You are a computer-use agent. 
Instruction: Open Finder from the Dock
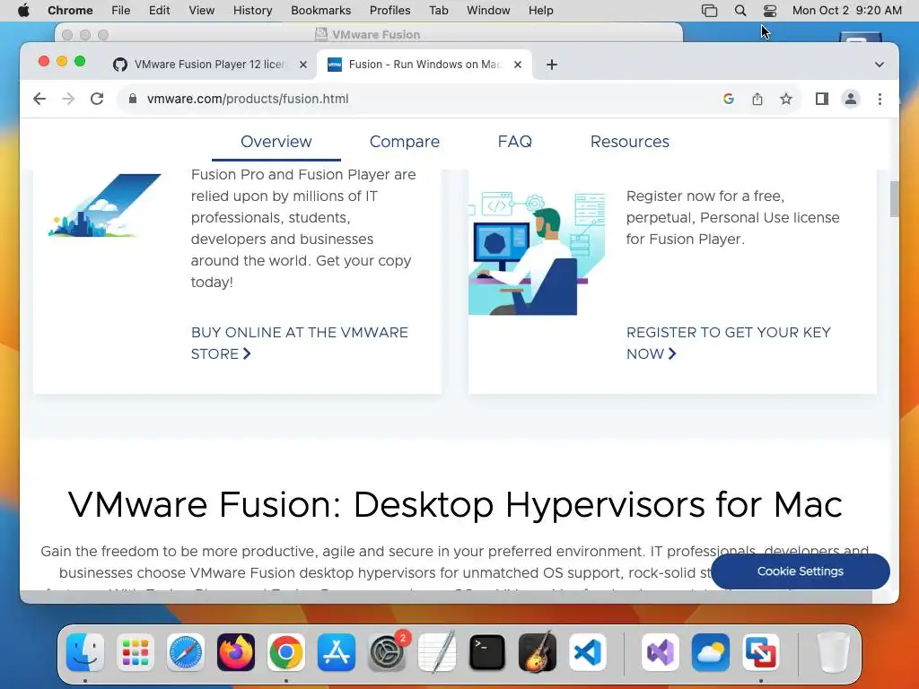coord(85,652)
